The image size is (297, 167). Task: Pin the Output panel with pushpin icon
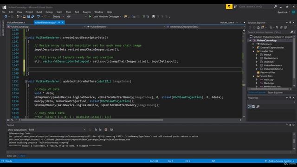click(290, 125)
